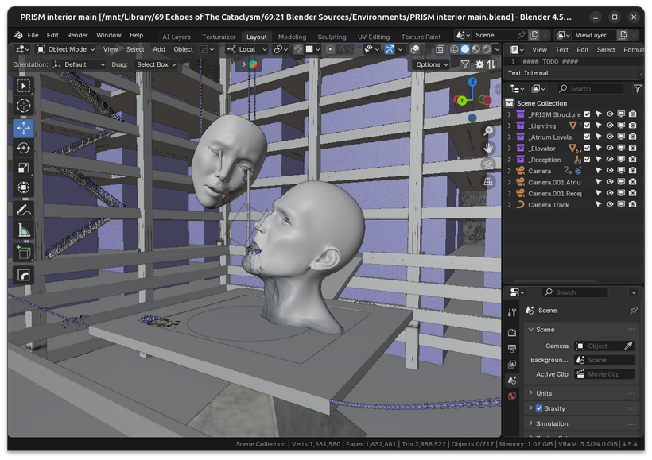The image size is (652, 460).
Task: Switch to the Modeling workspace tab
Action: coord(292,37)
